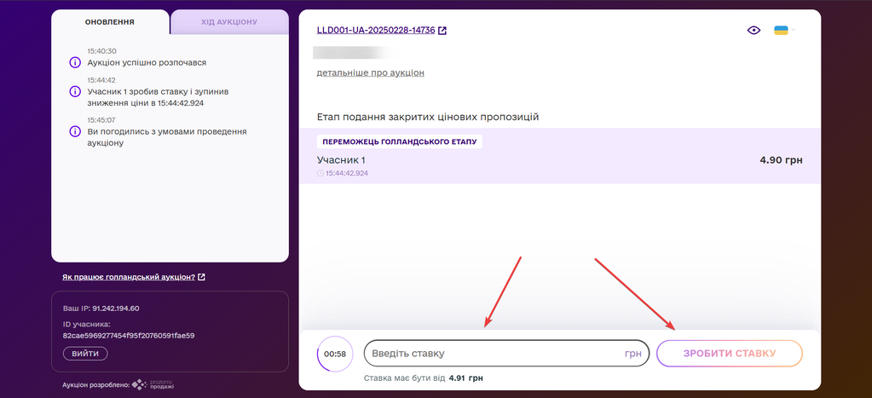Click external link icon after Dutch auction help
The image size is (872, 398).
click(201, 278)
